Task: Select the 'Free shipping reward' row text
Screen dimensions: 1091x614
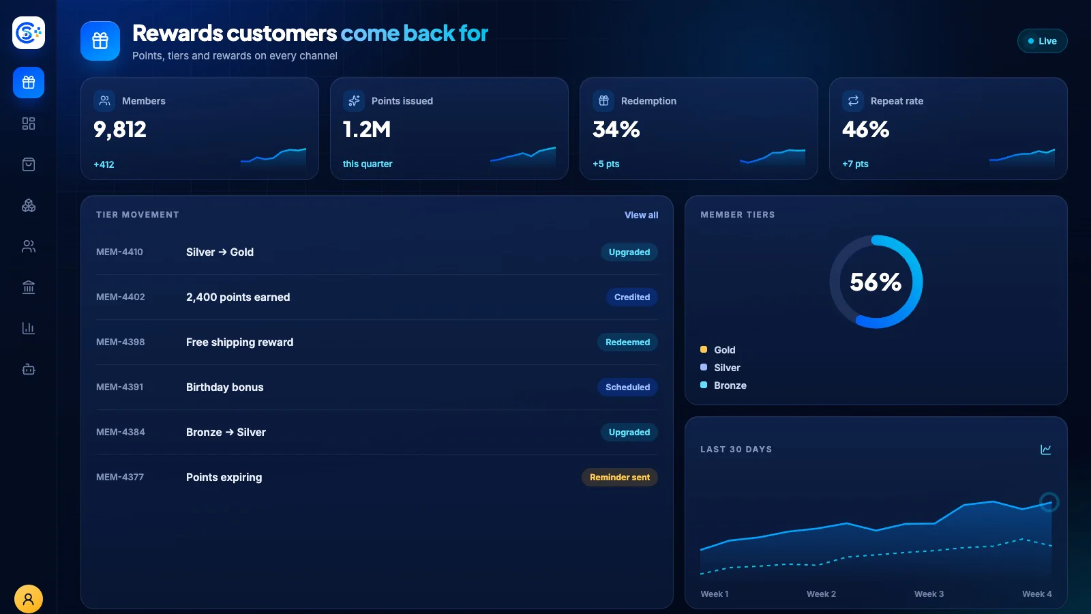Action: pyautogui.click(x=240, y=342)
